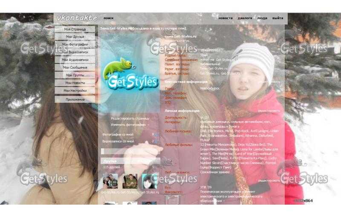Click the icon beside Фотографии со мной count
Image resolution: width=341 pixels, height=217 pixels.
point(155,135)
